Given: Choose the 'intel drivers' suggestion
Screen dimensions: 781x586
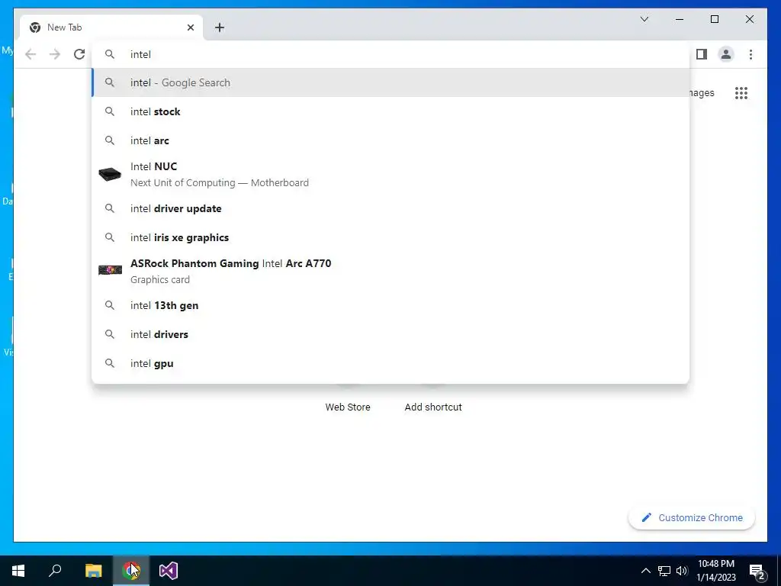Looking at the screenshot, I should (x=391, y=334).
